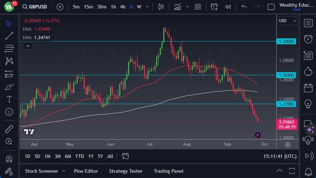
Task: Select the 4h timeframe button
Action: pos(122,7)
